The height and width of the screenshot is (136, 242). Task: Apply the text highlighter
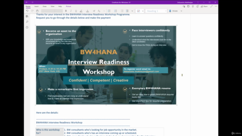pos(81,11)
